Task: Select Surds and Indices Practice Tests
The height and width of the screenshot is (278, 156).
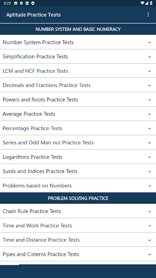Action: coord(78,171)
